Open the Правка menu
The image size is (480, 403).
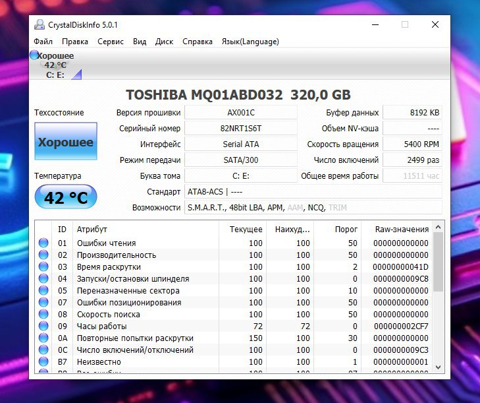coord(75,42)
